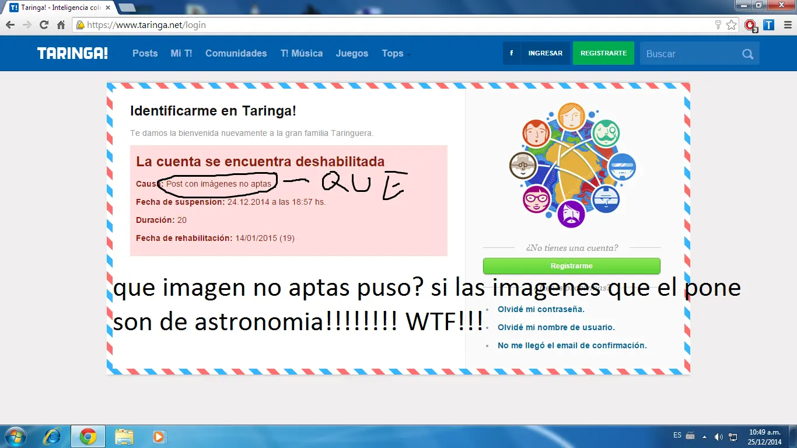Open the Mi T! section

tap(181, 53)
